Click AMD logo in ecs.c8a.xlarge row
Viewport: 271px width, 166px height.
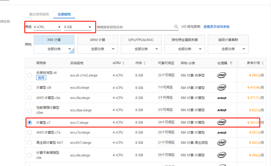click(222, 98)
